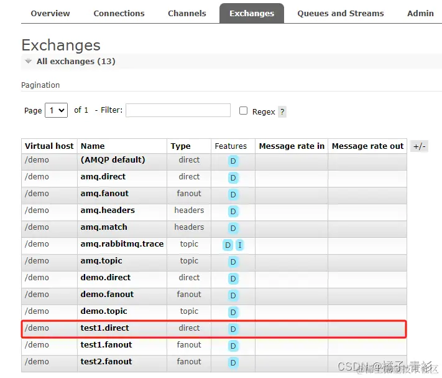The height and width of the screenshot is (378, 442).
Task: Open the amq.topic exchange
Action: (101, 260)
